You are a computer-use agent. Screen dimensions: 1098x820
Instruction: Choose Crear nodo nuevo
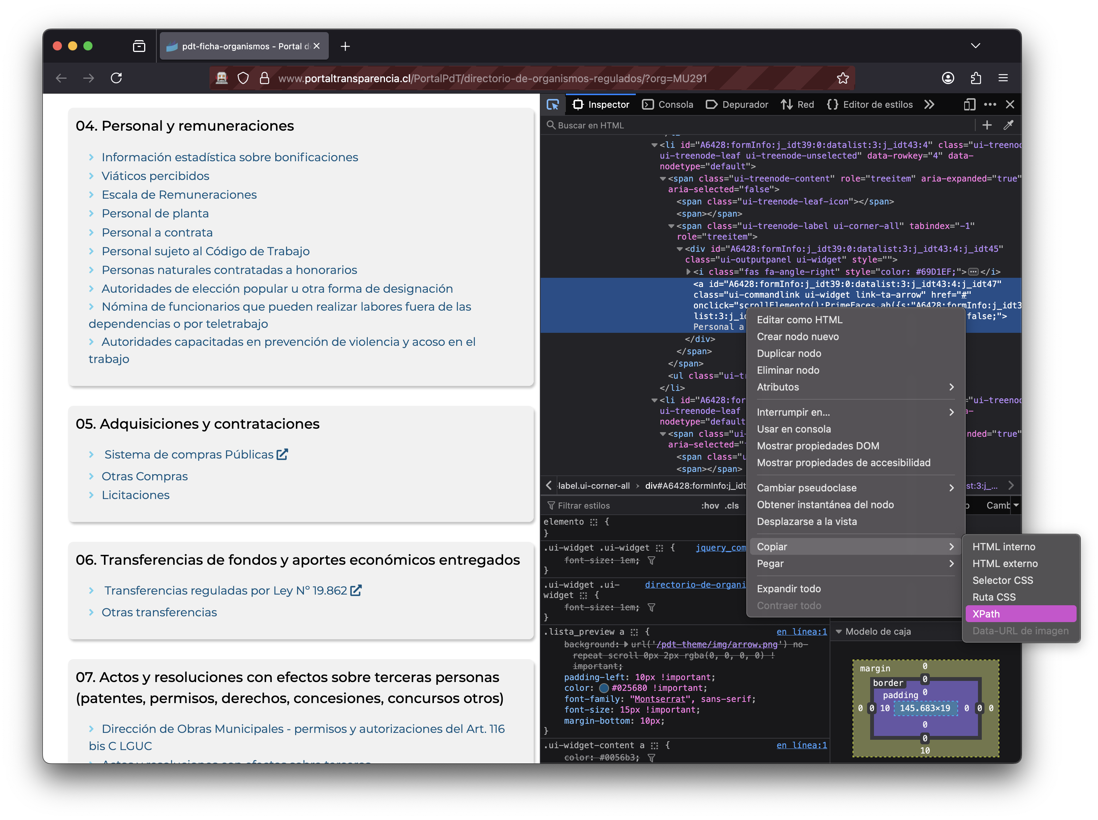click(856, 337)
